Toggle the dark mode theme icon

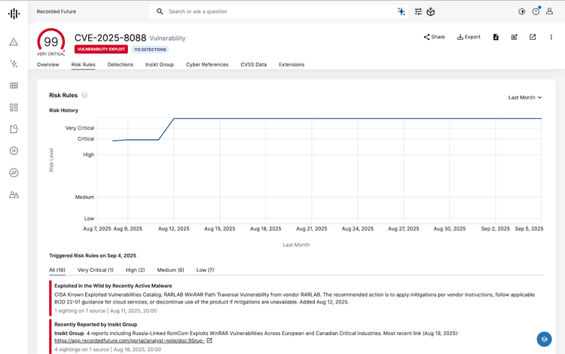[522, 12]
